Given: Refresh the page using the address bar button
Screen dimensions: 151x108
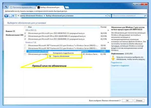Looking at the screenshot, I should point(109,16).
